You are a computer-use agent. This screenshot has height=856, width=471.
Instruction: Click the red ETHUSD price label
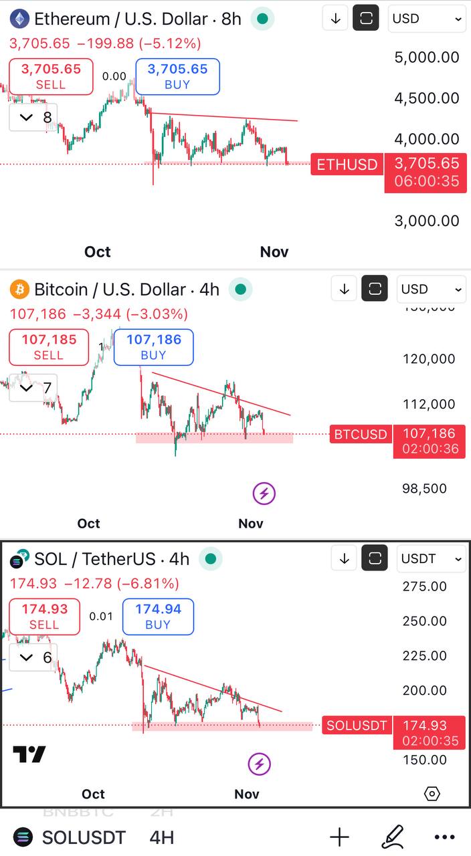[347, 165]
